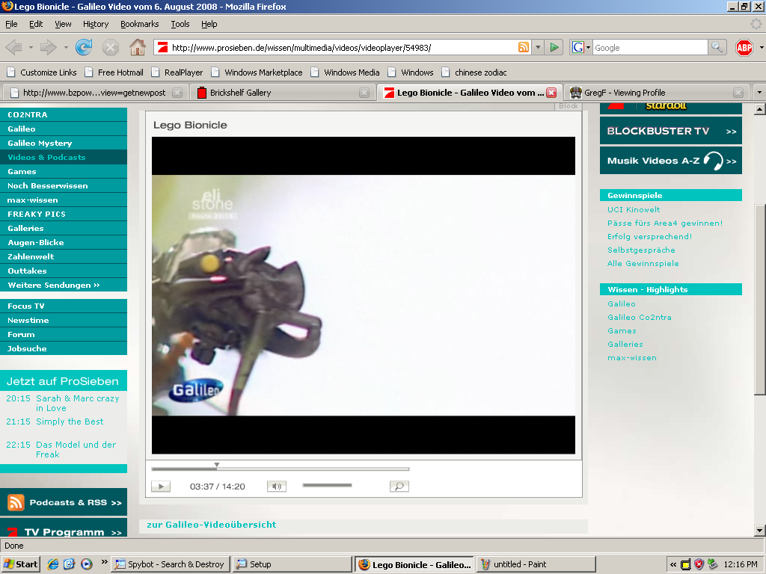766x574 pixels.
Task: Click the page vertical scrollbar thumb
Action: pos(759,300)
